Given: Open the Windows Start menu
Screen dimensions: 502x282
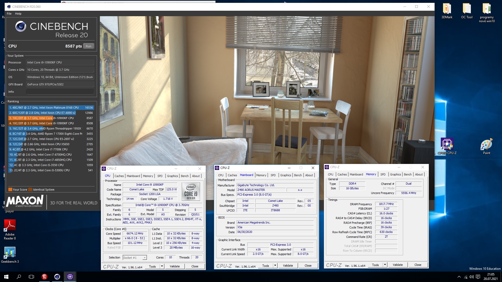Looking at the screenshot, I should pos(6,277).
